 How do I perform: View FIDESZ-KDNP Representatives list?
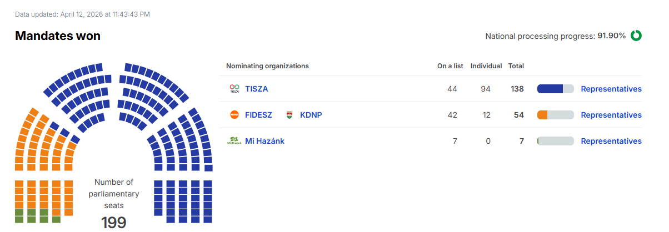coord(611,115)
